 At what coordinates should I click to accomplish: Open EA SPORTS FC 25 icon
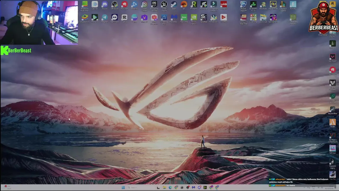point(253,6)
